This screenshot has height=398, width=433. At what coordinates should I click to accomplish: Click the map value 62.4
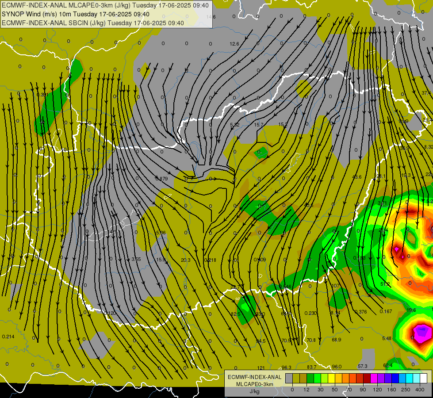coord(388,365)
